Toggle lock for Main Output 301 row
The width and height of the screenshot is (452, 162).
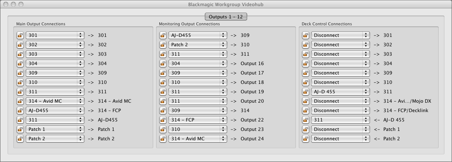pos(20,35)
